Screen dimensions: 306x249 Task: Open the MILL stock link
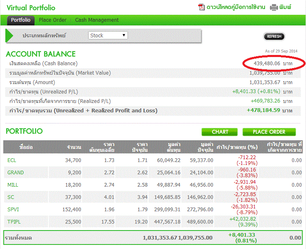click(x=13, y=185)
